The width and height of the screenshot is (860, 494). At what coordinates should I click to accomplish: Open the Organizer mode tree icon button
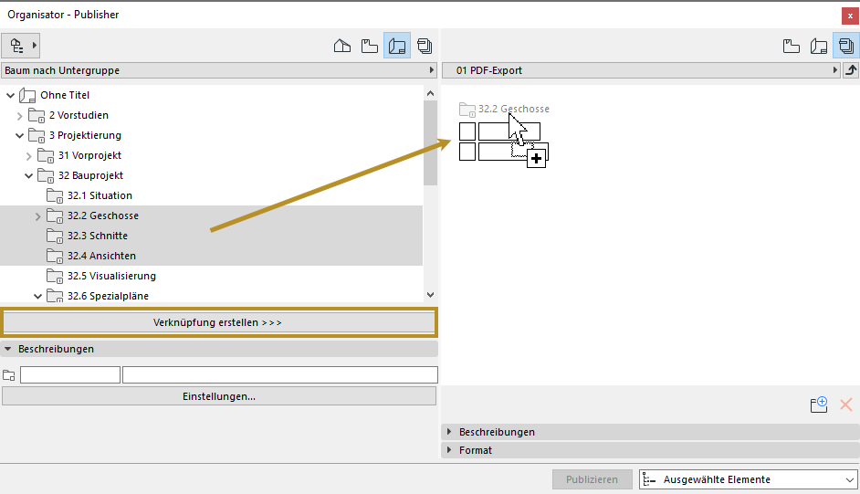pyautogui.click(x=16, y=46)
